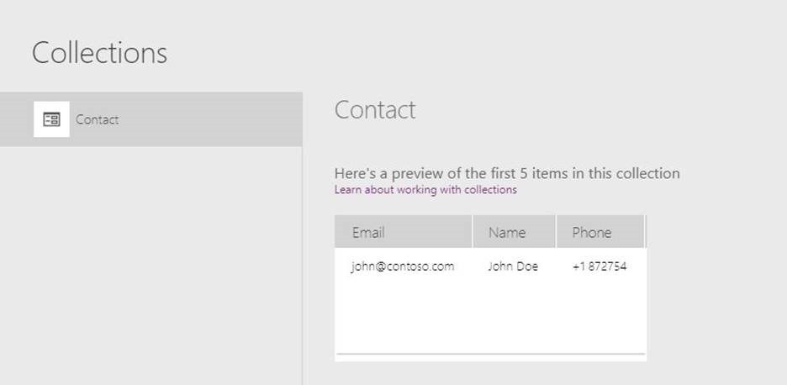
Task: Click the Phone column header
Action: point(592,233)
